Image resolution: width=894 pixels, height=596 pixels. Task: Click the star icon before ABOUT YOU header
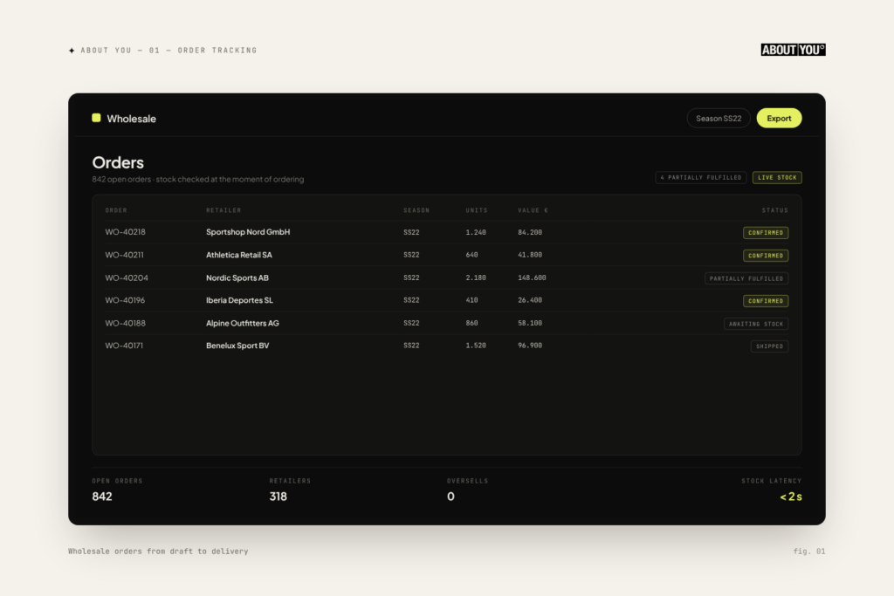click(x=72, y=51)
